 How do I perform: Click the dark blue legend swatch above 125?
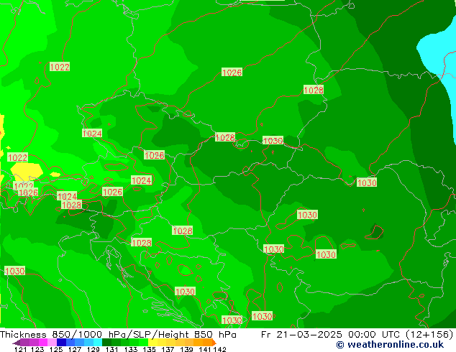[61, 343]
